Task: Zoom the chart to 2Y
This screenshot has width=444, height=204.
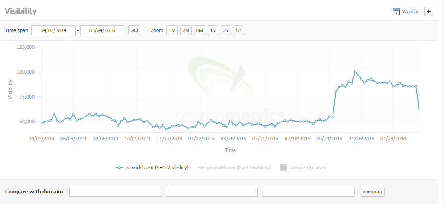Action: coord(226,30)
